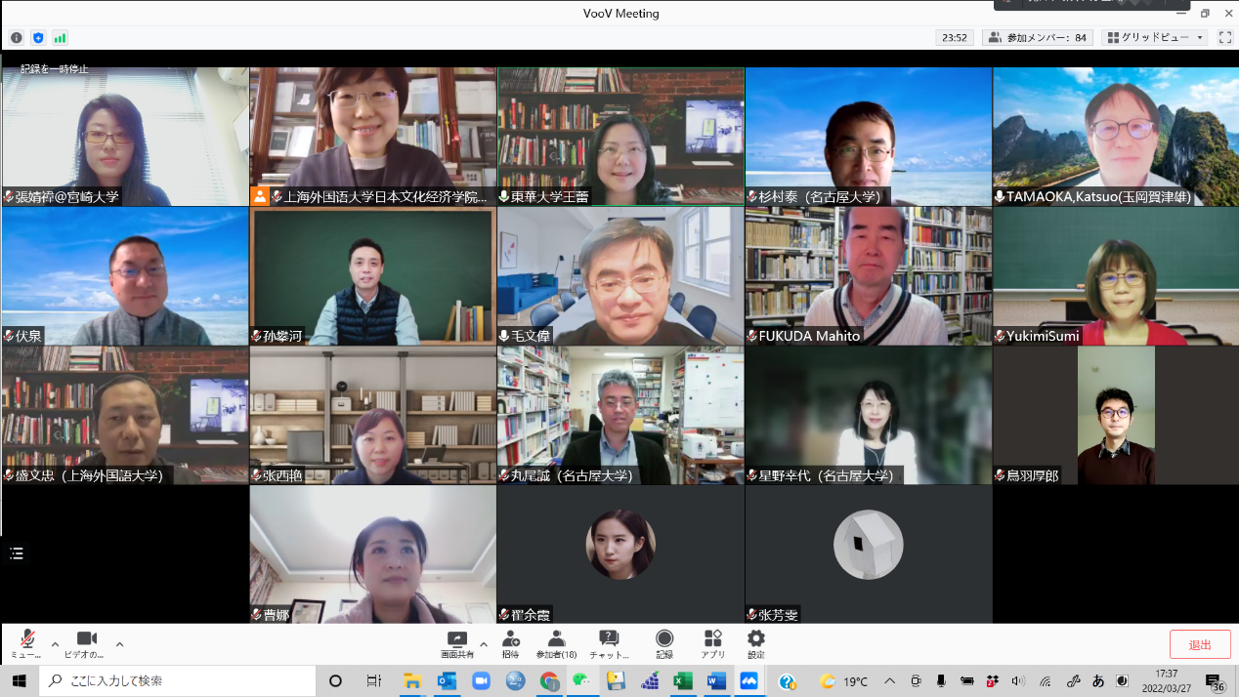Open the participants list 参加者(18)
The width and height of the screenshot is (1239, 697).
[x=556, y=643]
